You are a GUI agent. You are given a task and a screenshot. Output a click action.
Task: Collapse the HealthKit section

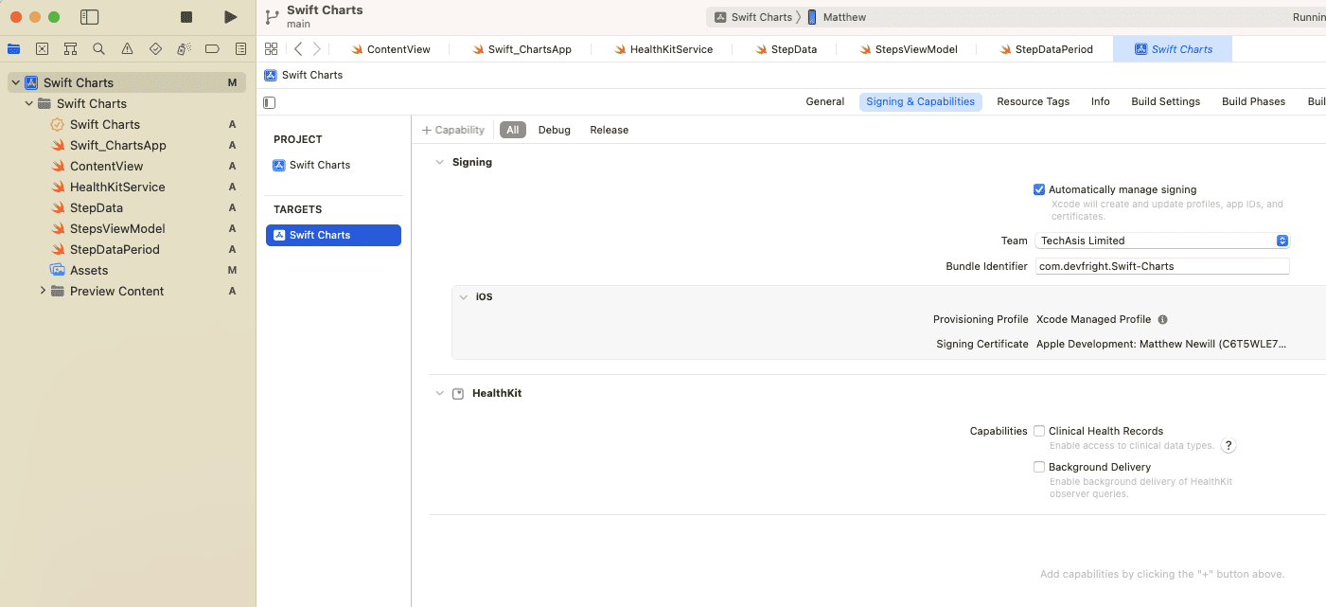[439, 393]
